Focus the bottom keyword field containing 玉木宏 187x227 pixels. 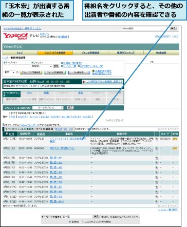pos(77,217)
